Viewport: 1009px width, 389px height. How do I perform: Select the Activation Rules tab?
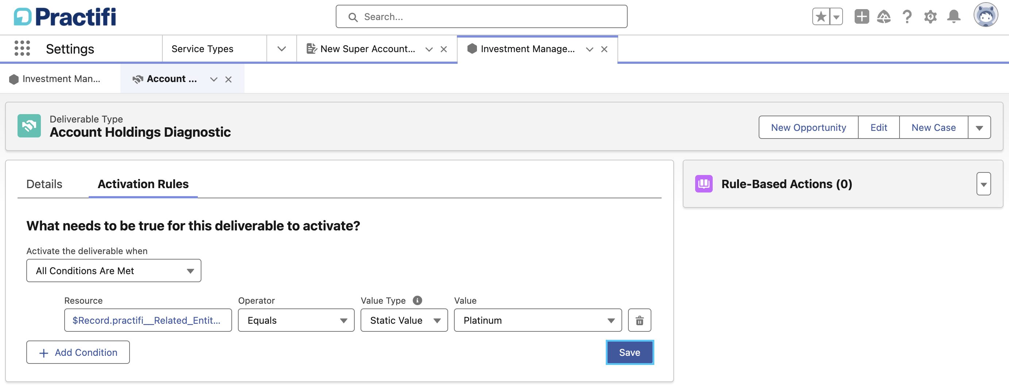pos(143,184)
